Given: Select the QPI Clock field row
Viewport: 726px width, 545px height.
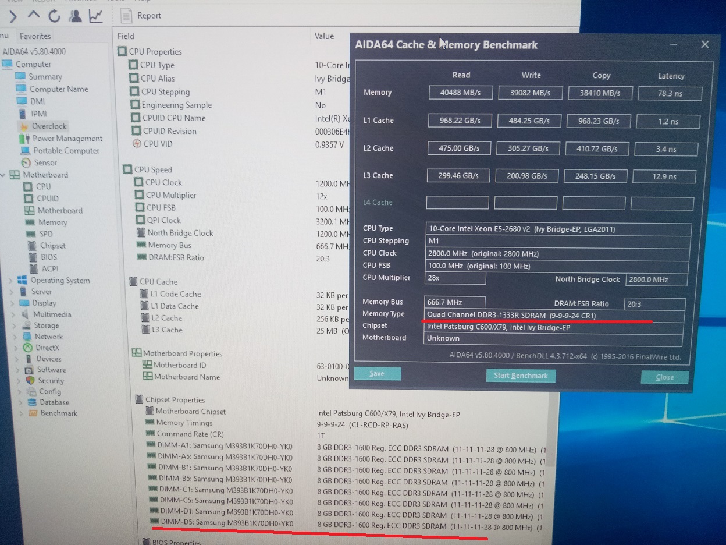Looking at the screenshot, I should click(x=163, y=220).
